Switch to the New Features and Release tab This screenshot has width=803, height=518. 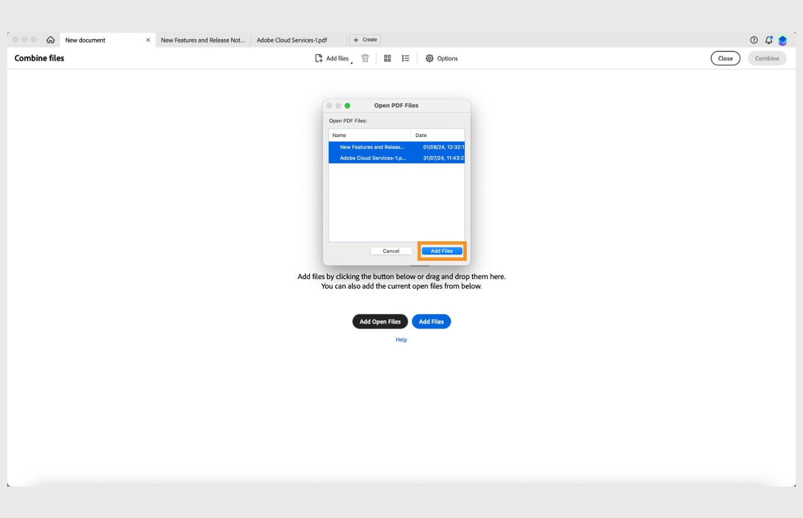[x=202, y=40]
